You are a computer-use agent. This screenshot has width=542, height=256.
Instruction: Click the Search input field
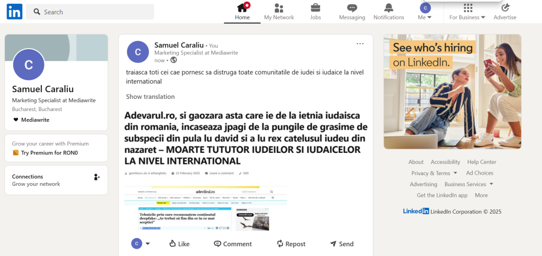[90, 12]
